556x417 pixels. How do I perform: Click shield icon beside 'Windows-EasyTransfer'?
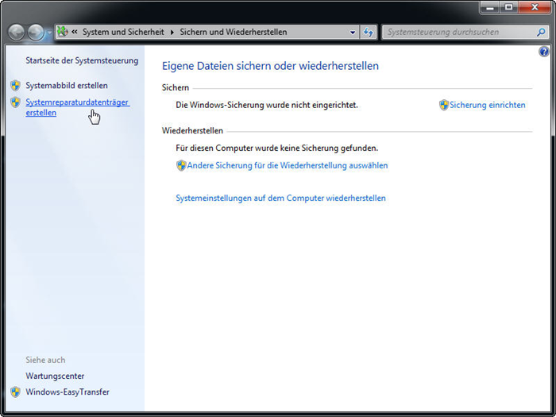[x=15, y=392]
